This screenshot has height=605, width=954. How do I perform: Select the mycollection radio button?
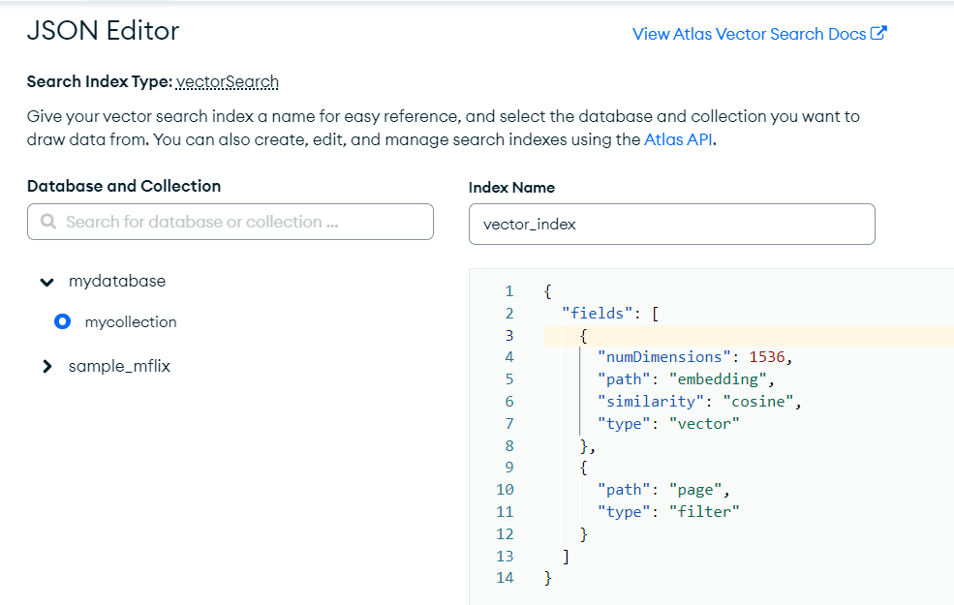click(63, 321)
